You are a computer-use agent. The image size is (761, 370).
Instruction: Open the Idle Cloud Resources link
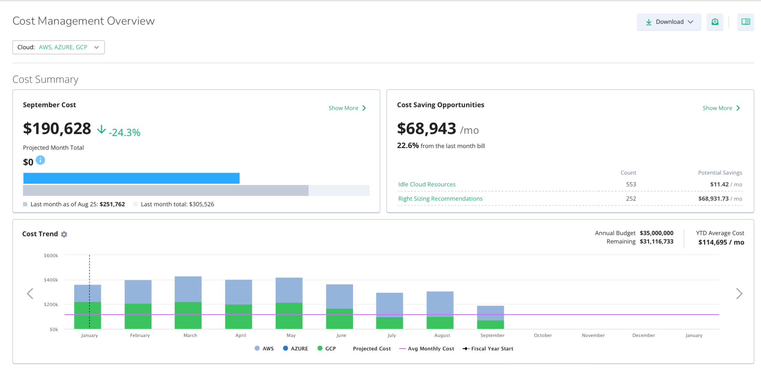point(427,184)
